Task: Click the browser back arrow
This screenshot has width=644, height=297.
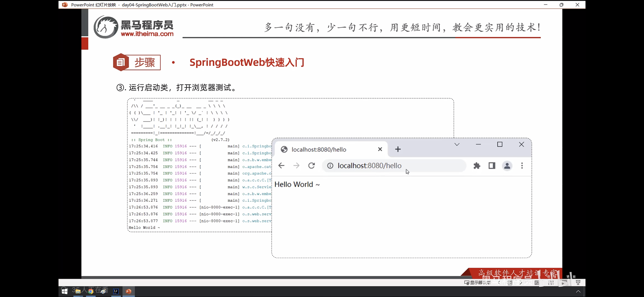Action: 281,166
